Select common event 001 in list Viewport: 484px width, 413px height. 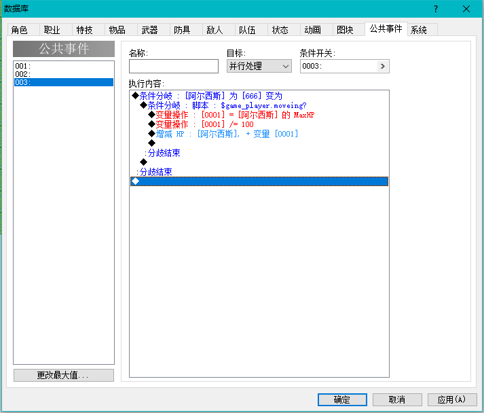(x=64, y=66)
